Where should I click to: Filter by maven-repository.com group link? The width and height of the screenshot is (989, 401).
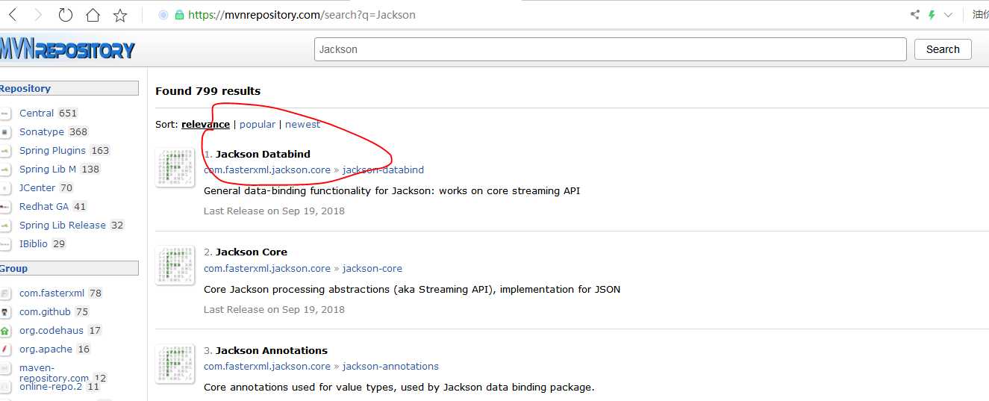[54, 373]
